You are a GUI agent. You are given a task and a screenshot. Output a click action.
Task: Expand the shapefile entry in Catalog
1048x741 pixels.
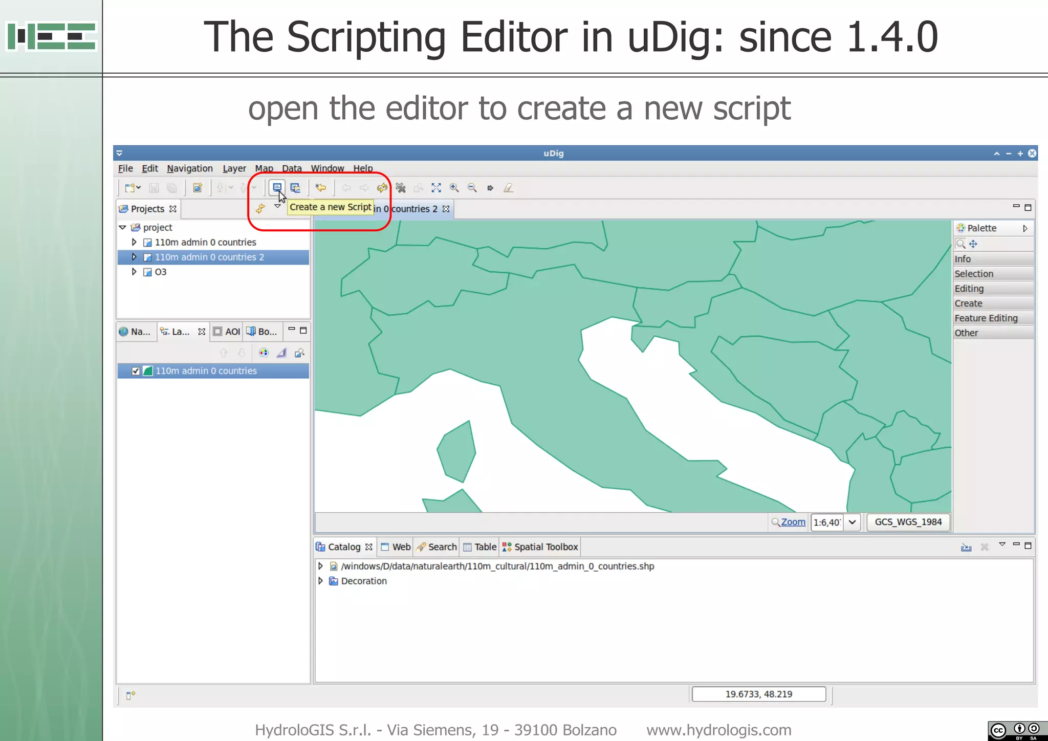pos(321,566)
